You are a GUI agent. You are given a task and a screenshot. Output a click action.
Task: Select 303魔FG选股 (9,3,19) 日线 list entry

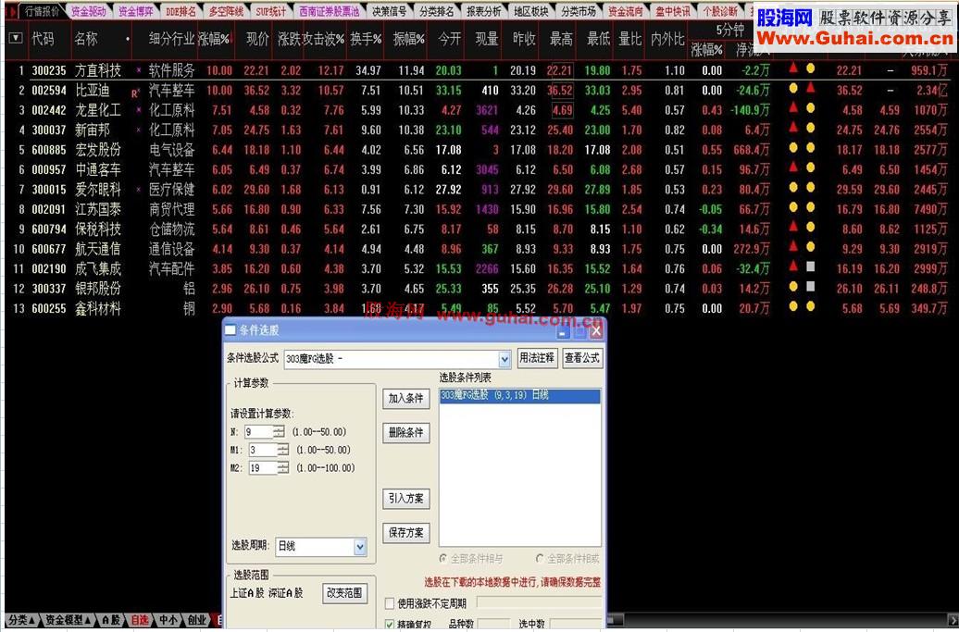519,395
